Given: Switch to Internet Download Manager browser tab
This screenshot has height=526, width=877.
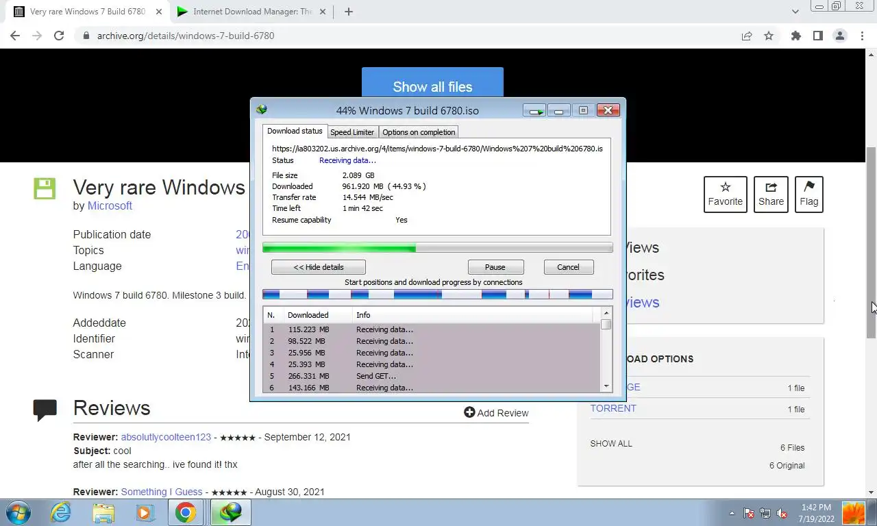Looking at the screenshot, I should [x=252, y=12].
